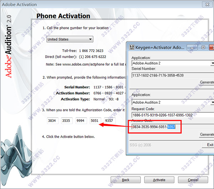The height and width of the screenshot is (189, 214).
Task: Click the Serial Number field in Keygen
Action: point(173,75)
